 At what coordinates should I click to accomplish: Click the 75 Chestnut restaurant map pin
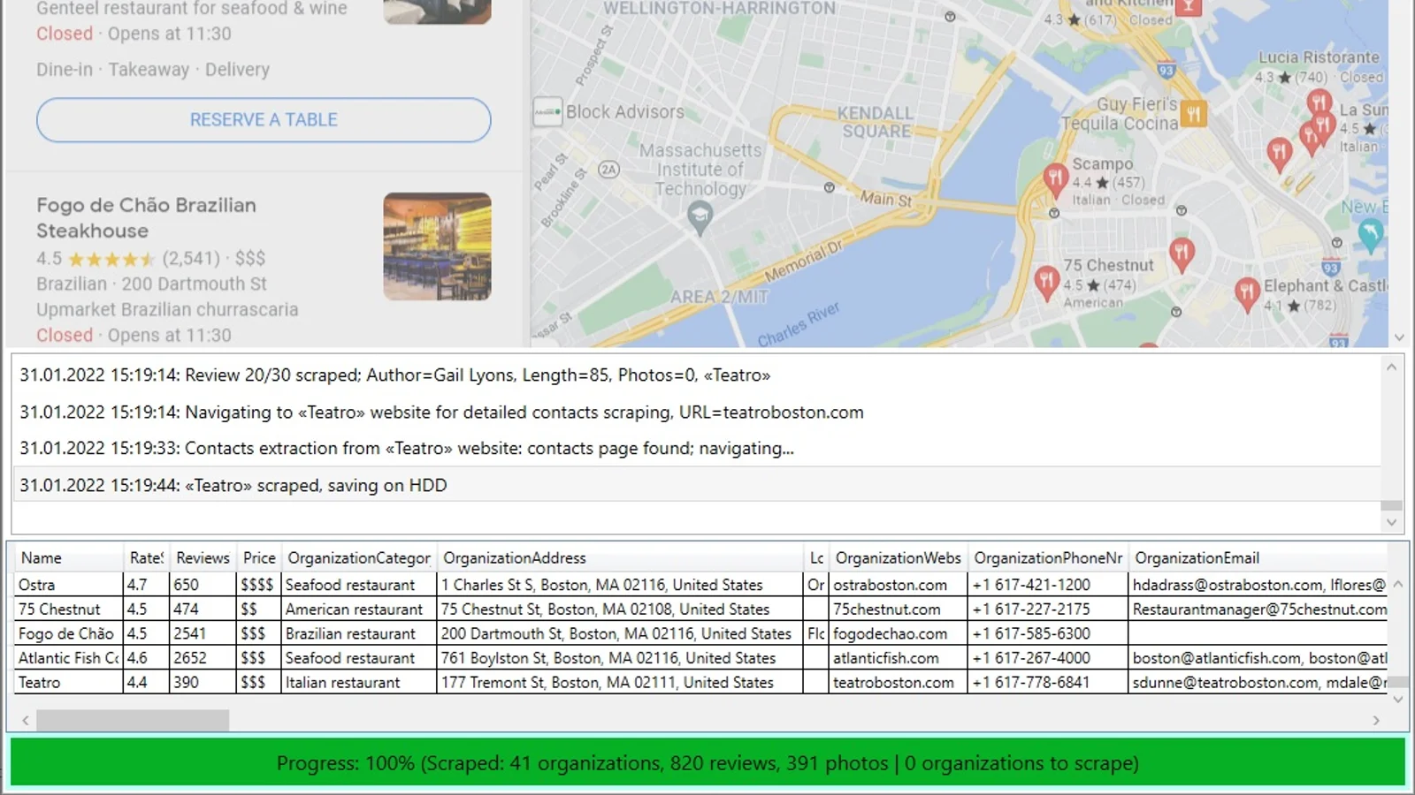click(x=1046, y=283)
